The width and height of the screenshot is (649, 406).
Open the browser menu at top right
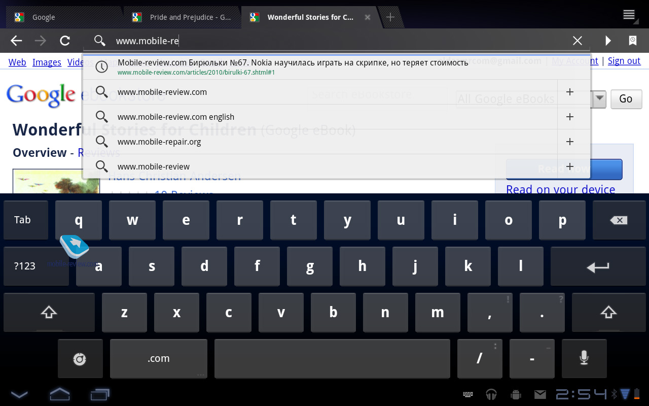629,15
